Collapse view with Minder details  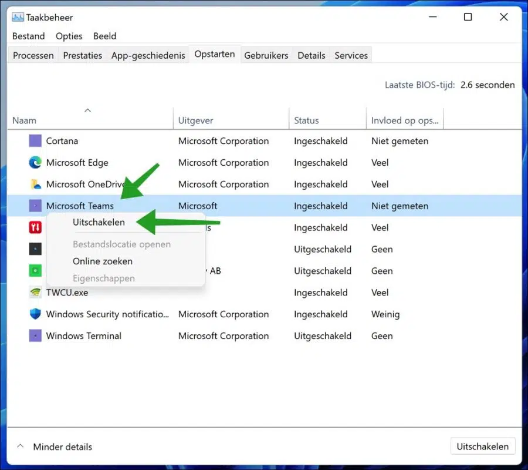pos(55,446)
